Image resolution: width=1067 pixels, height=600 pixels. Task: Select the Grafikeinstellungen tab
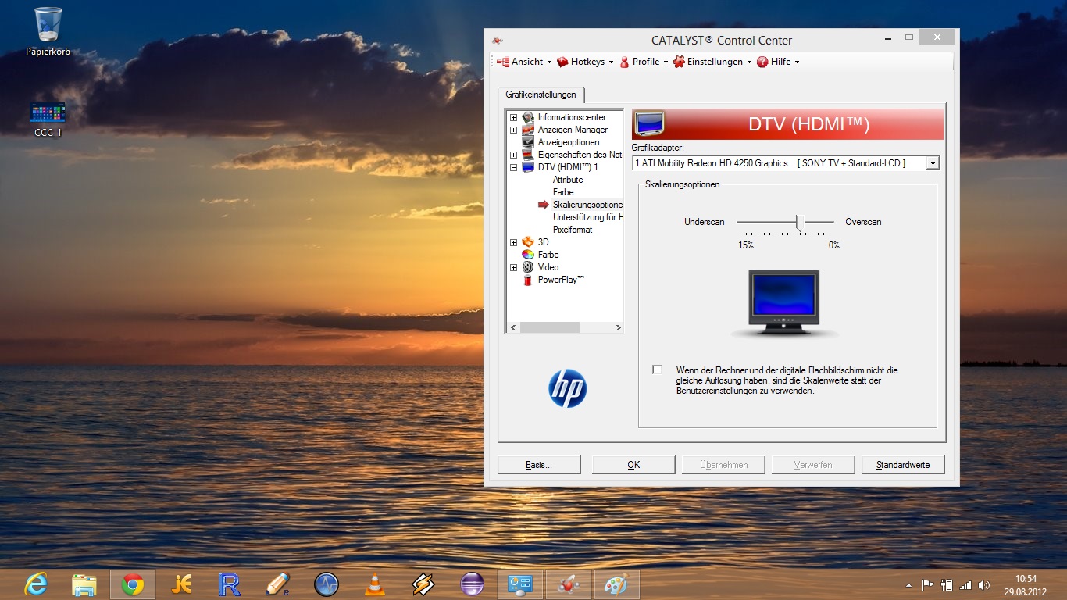[541, 95]
